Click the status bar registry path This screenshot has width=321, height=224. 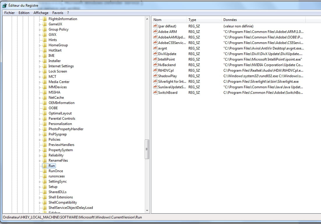pos(72,217)
